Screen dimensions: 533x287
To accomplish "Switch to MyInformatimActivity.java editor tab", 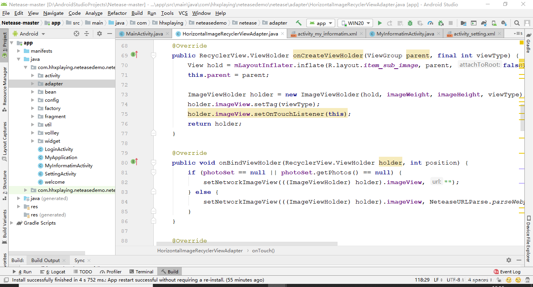I will coord(405,34).
